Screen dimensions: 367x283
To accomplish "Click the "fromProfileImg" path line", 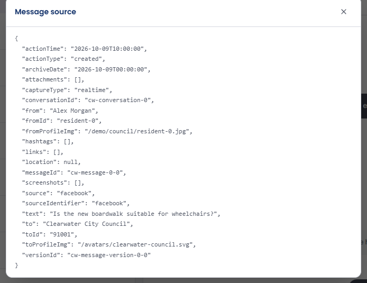I will click(x=107, y=131).
